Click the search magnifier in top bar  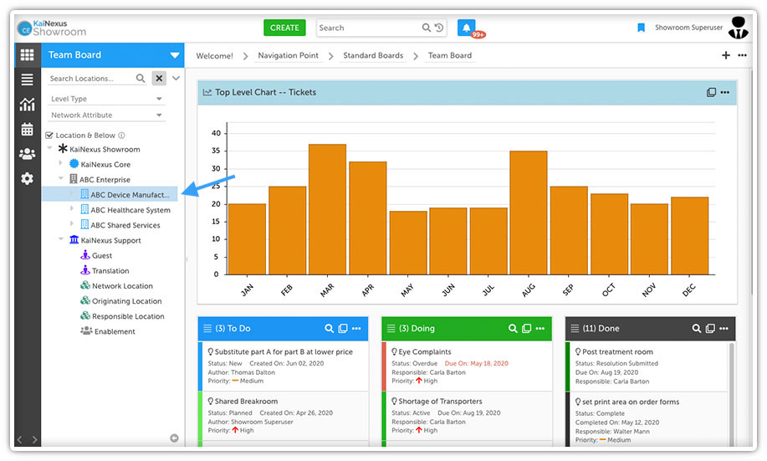click(427, 28)
